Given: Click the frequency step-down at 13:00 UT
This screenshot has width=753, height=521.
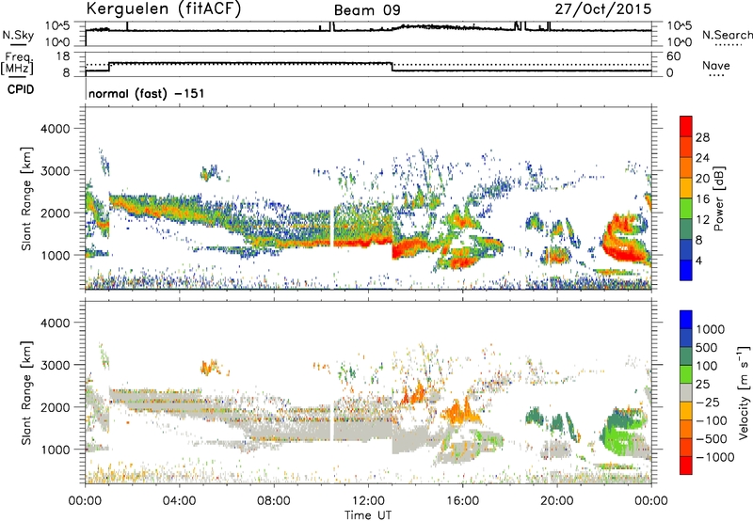Looking at the screenshot, I should click(393, 67).
